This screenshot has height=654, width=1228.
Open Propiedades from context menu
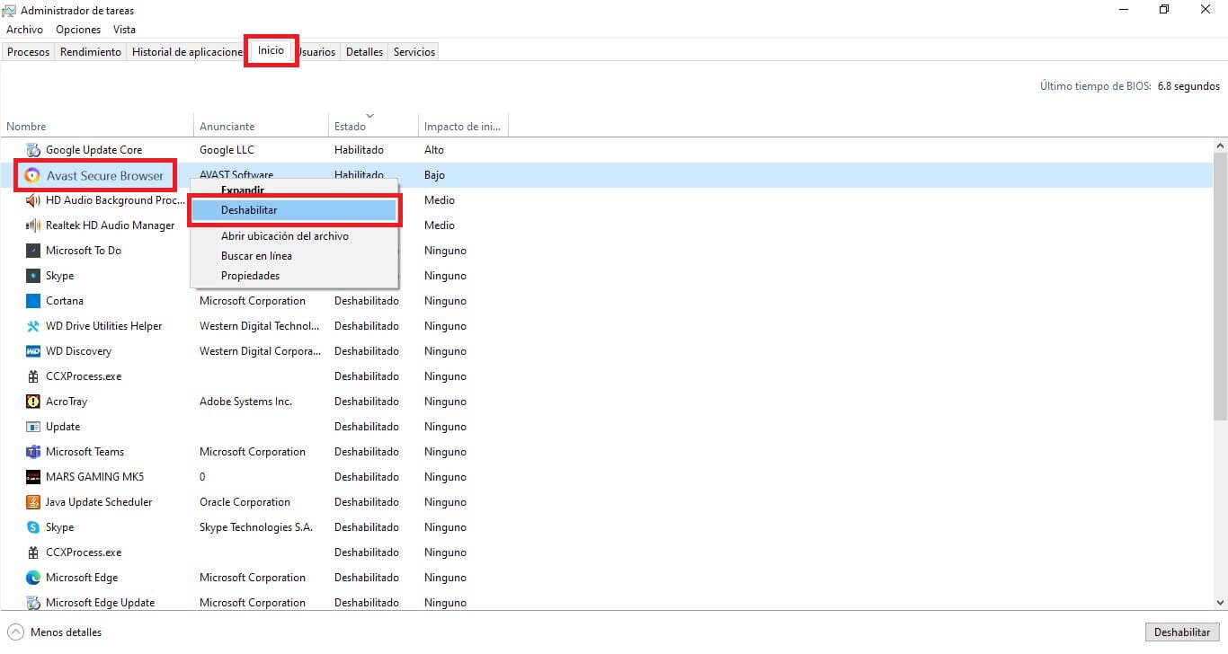pyautogui.click(x=295, y=276)
